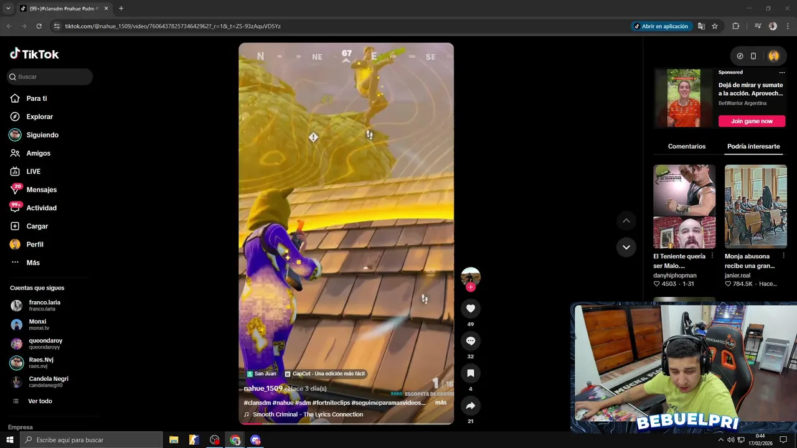Open the Explorar page

(x=39, y=116)
